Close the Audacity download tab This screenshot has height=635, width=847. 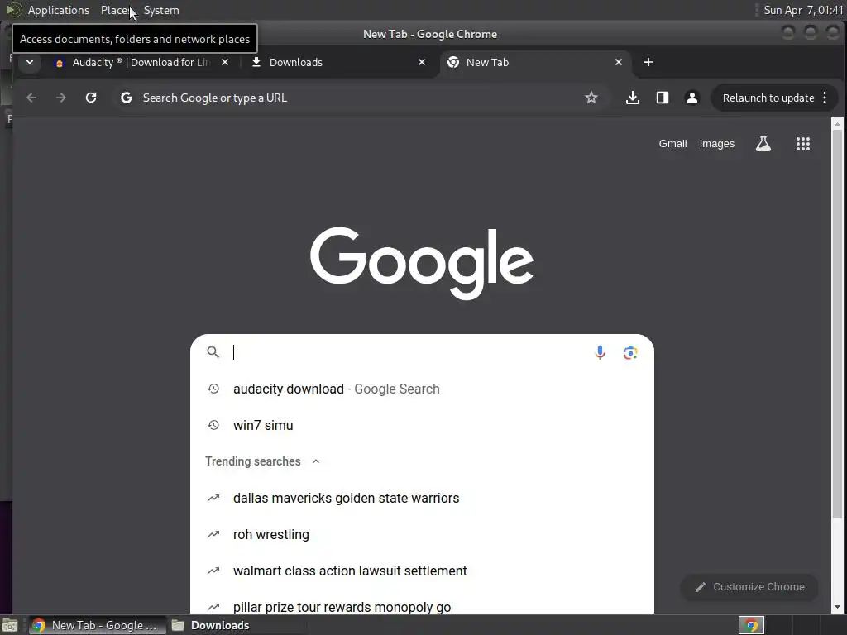225,62
